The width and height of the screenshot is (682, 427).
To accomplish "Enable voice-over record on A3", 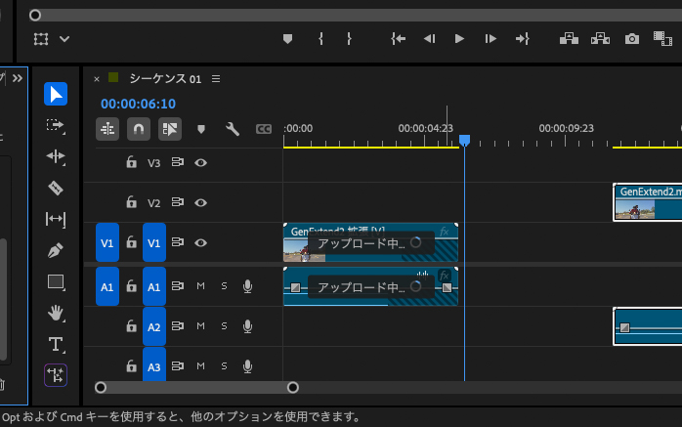I will (247, 366).
